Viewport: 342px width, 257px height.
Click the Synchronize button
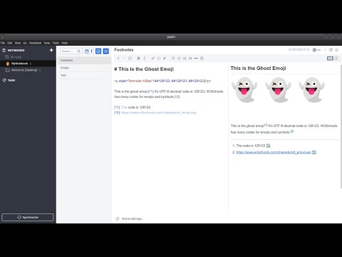tap(28, 217)
